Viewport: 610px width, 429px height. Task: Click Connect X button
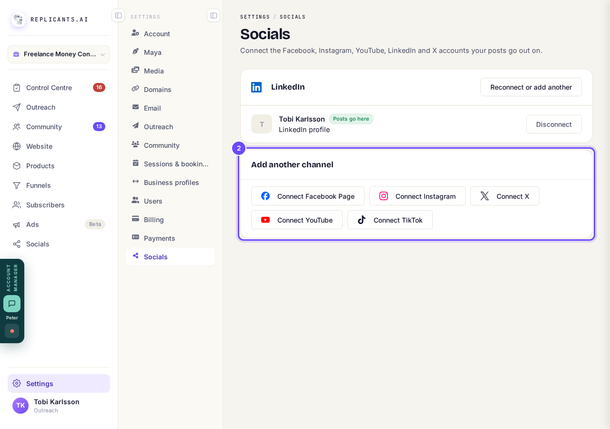coord(505,196)
